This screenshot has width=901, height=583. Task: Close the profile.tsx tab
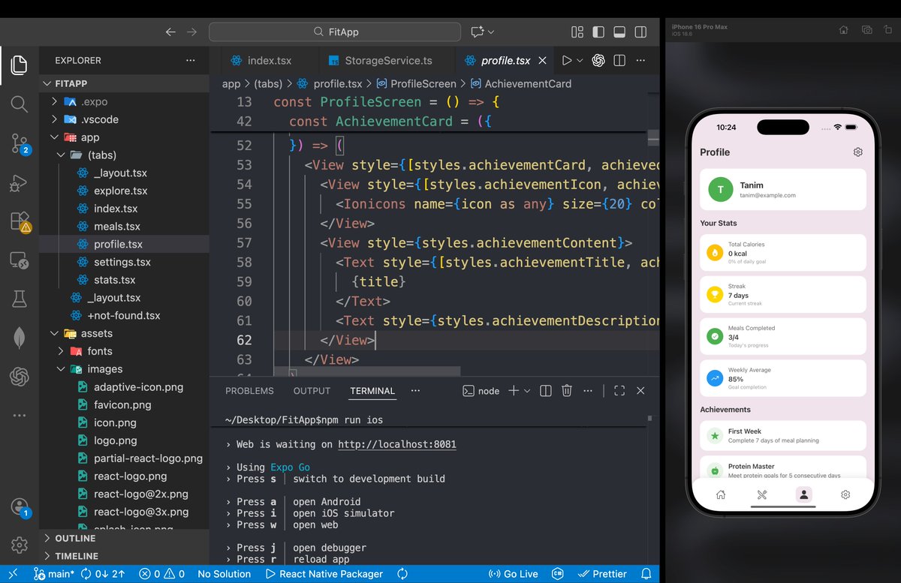(x=543, y=61)
